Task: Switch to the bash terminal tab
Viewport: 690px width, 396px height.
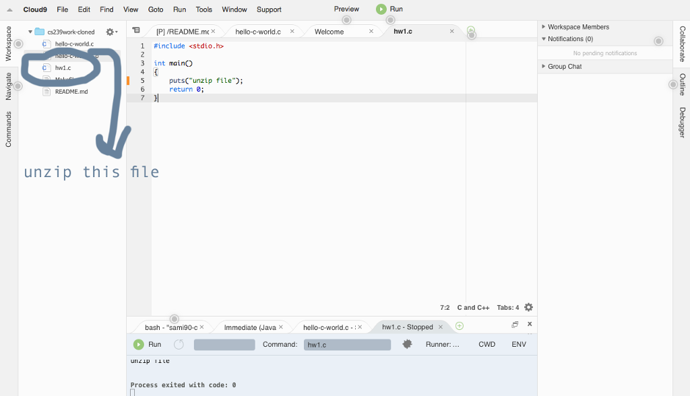Action: pos(171,327)
